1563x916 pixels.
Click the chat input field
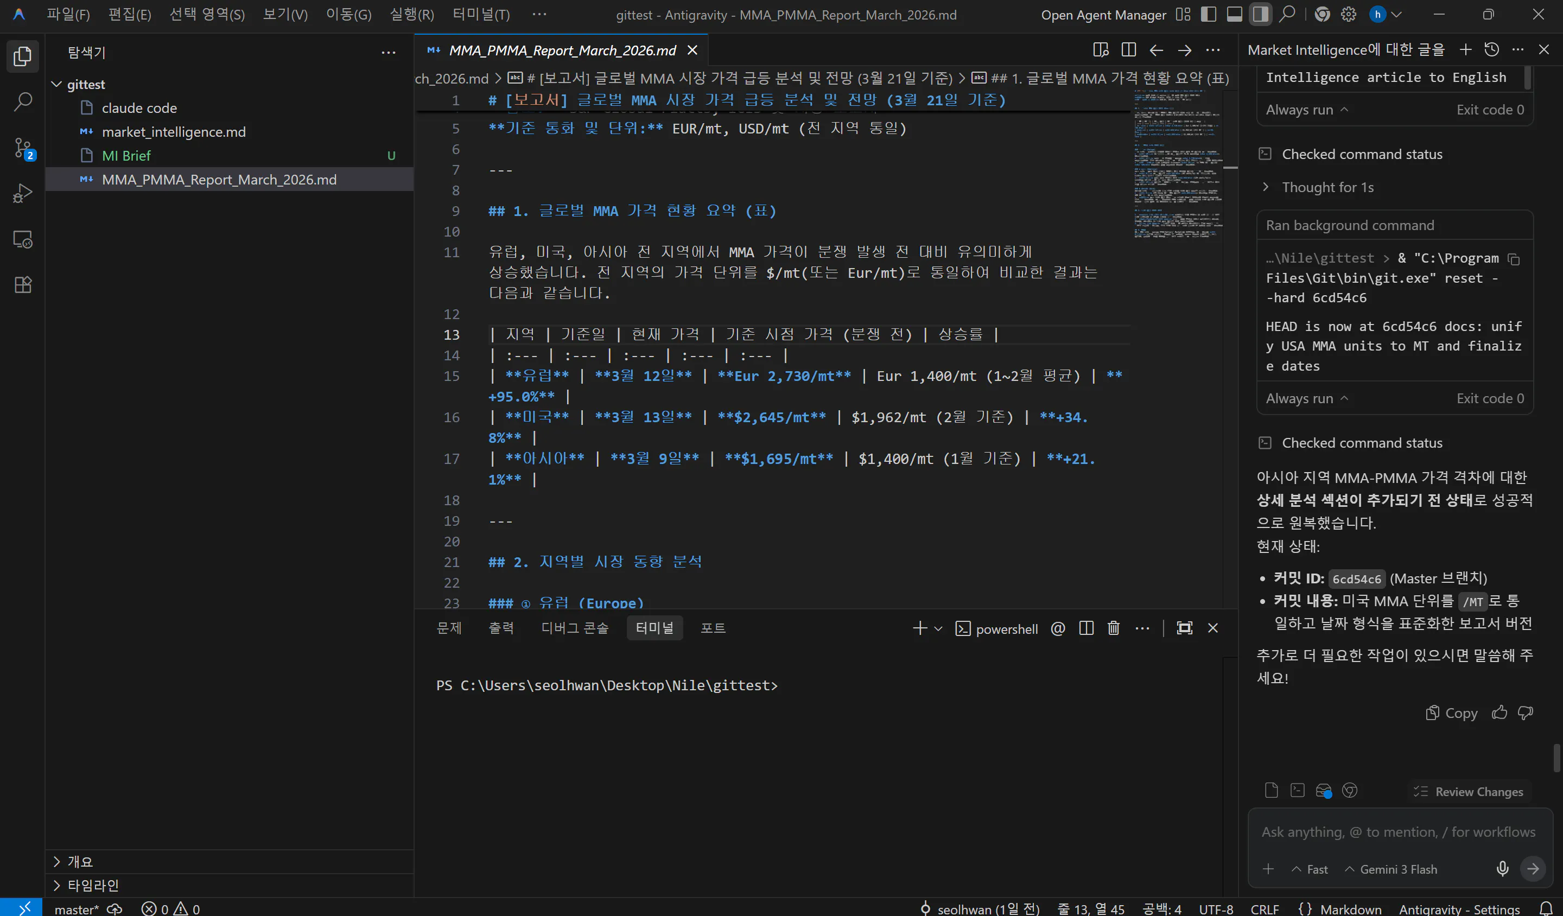pyautogui.click(x=1397, y=832)
